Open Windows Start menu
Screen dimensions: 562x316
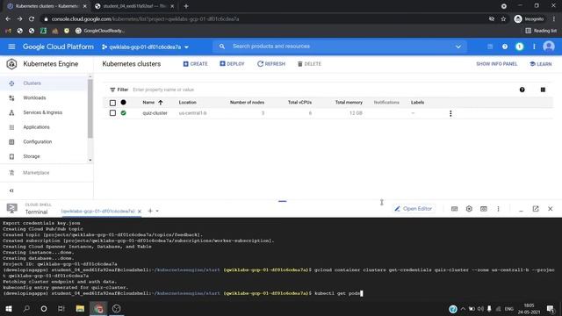[9, 308]
